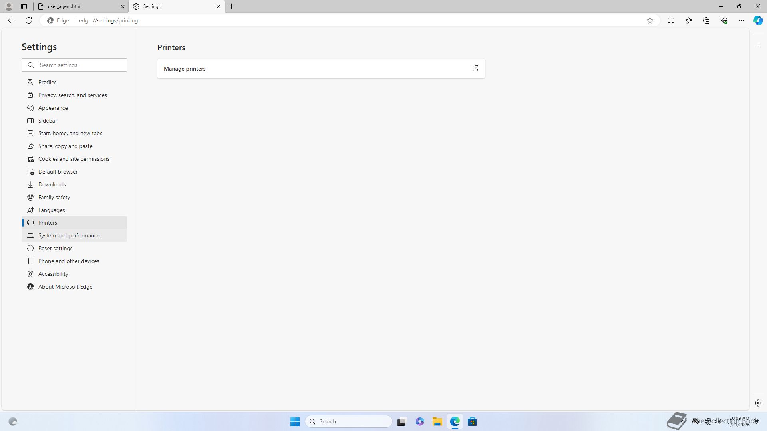
Task: Select System and performance settings
Action: [x=69, y=235]
